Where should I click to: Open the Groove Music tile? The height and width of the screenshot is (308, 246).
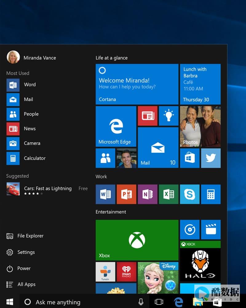coord(190,229)
